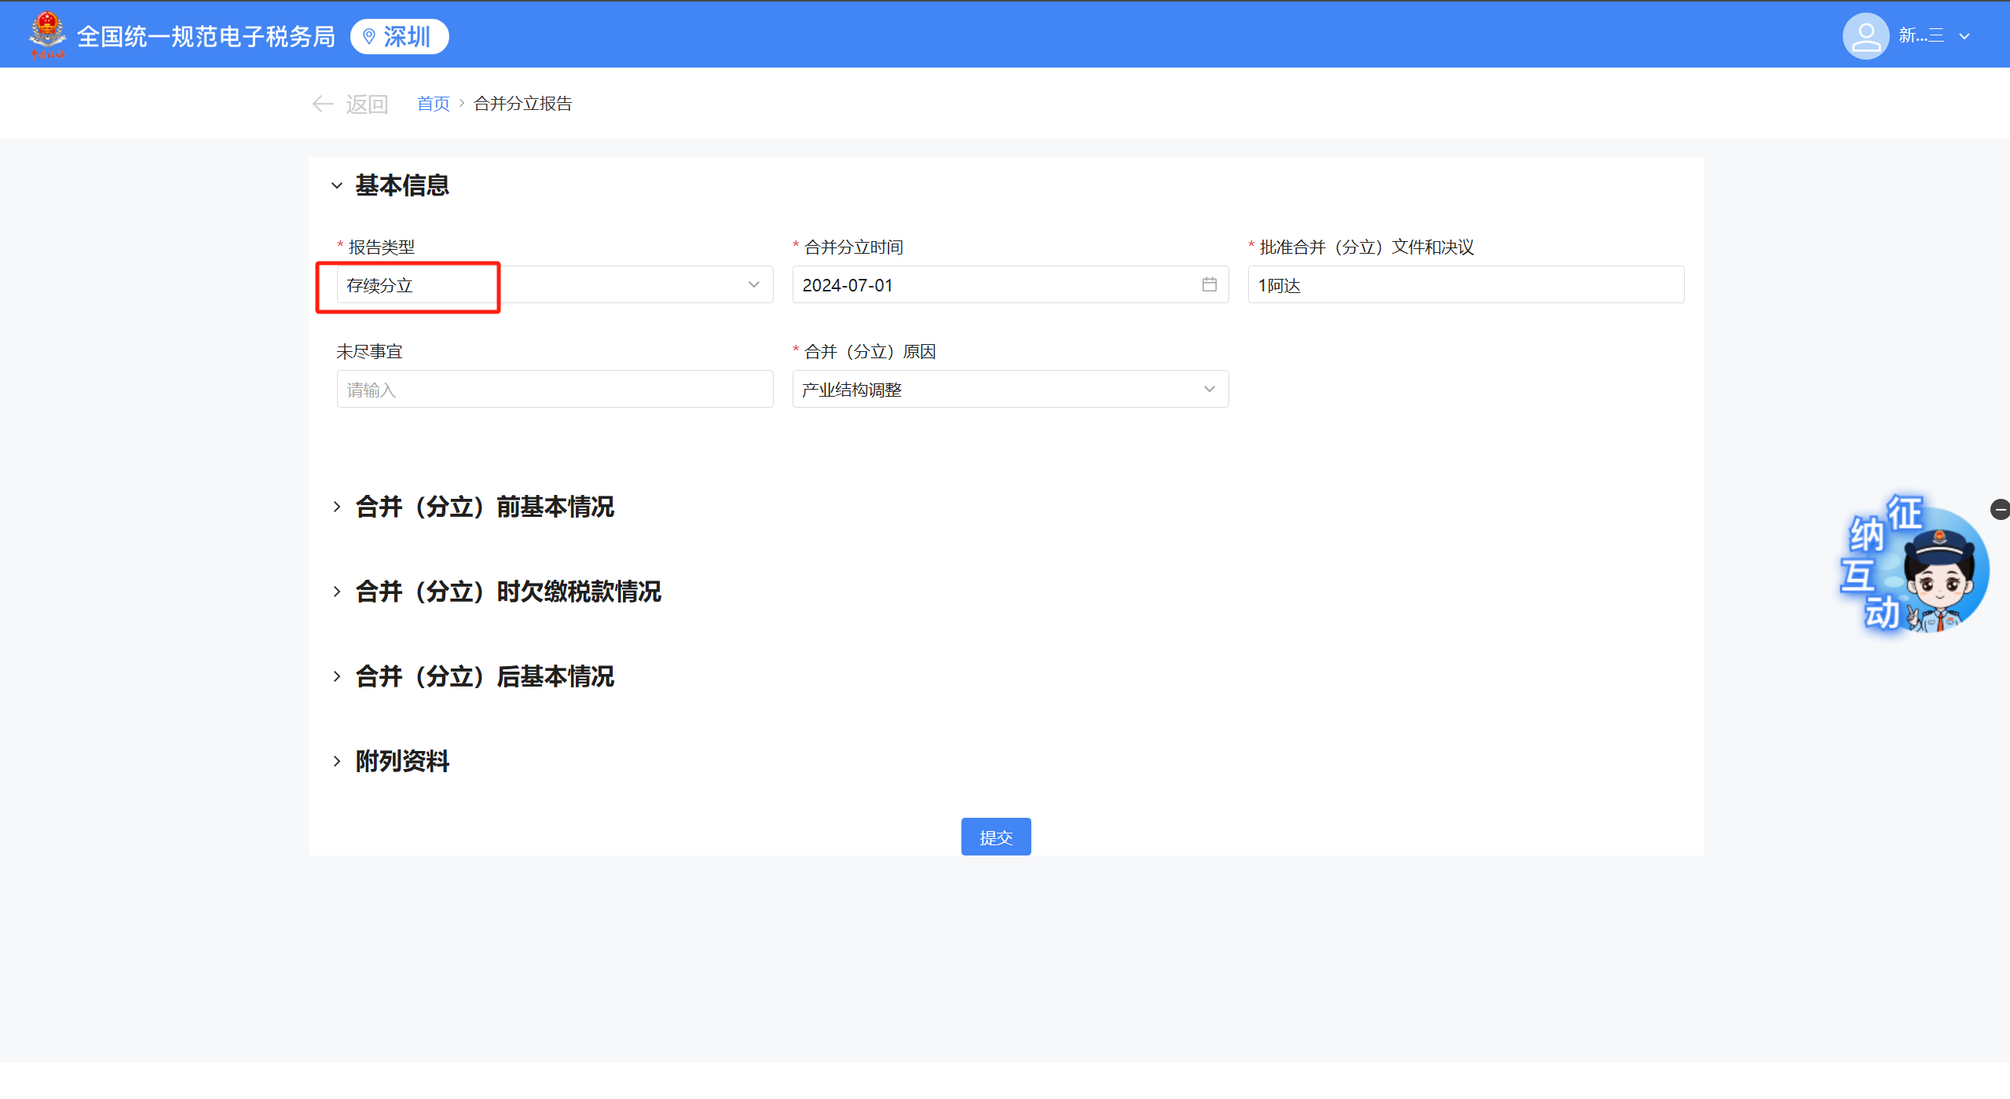Click the 全国统一规范电子税务局 title
2010x1099 pixels.
(206, 36)
